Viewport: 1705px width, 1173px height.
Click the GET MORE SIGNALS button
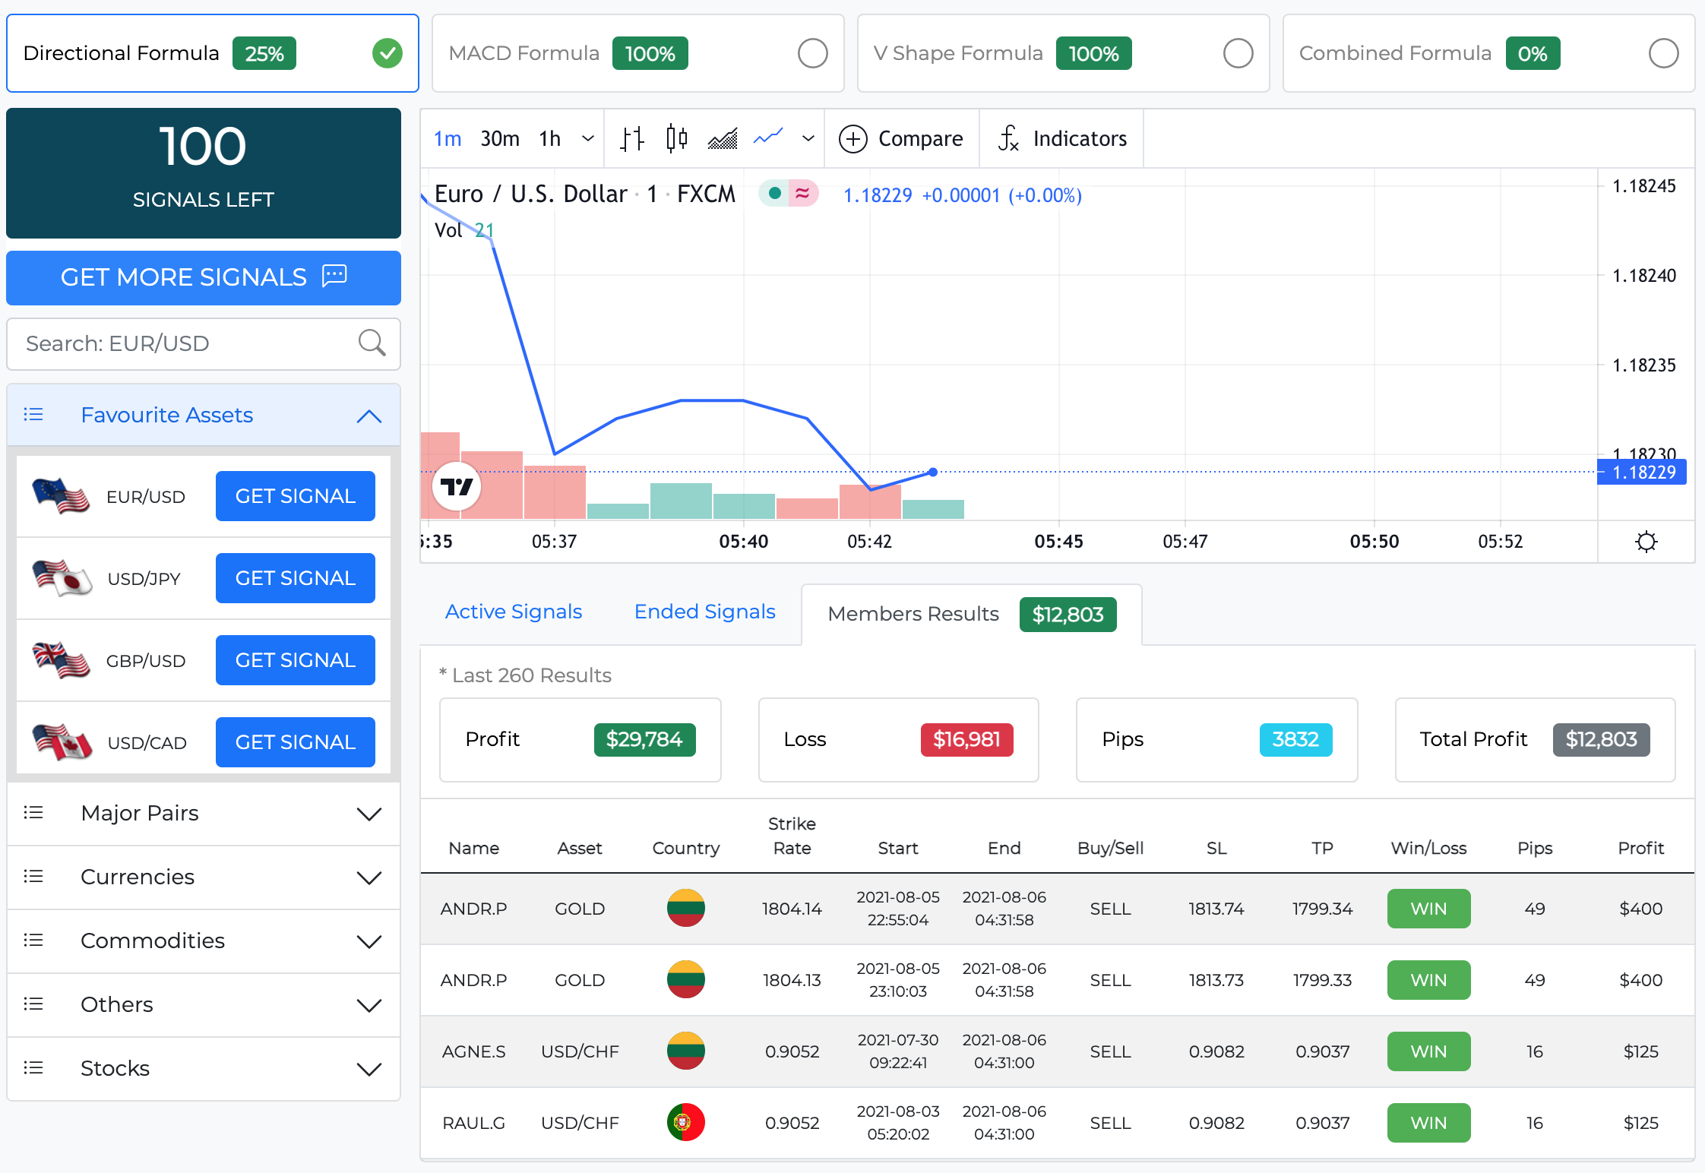204,277
